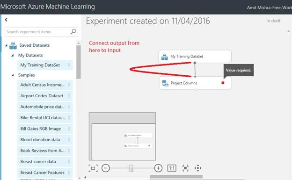Click the 'In draft' status text
The height and width of the screenshot is (180, 292).
coord(273,21)
